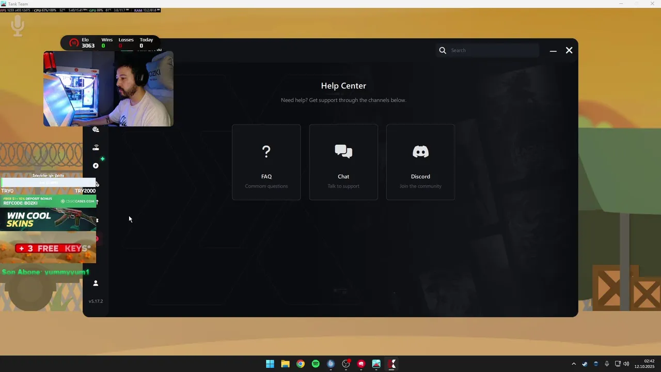Viewport: 661px width, 372px height.
Task: Open the user profile sidebar icon
Action: 96,283
